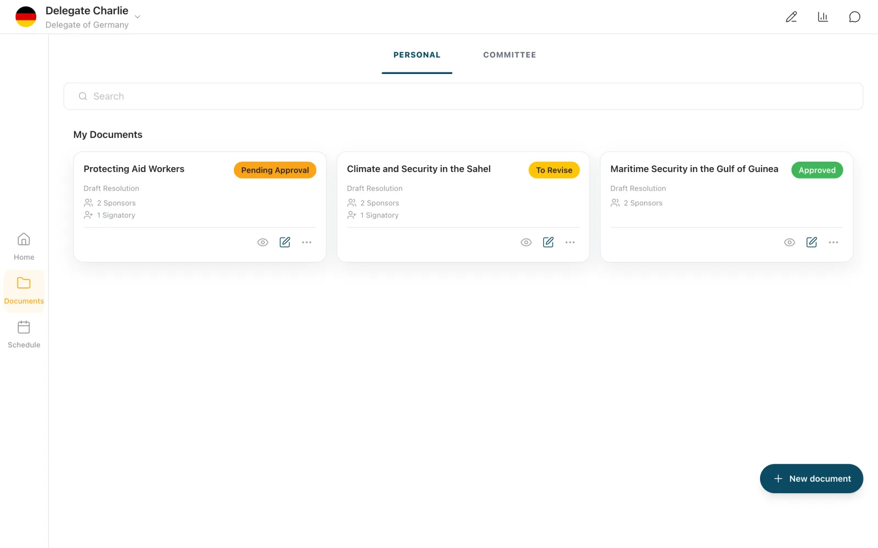The height and width of the screenshot is (548, 878).
Task: Edit the Protecting Aid Workers document
Action: (x=285, y=242)
